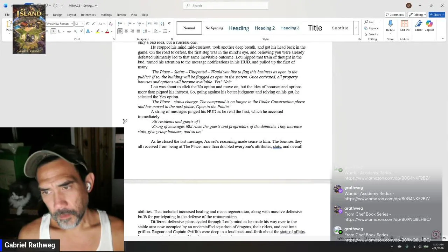This screenshot has height=252, width=448.
Task: Open the View tab
Action: (x=134, y=15)
